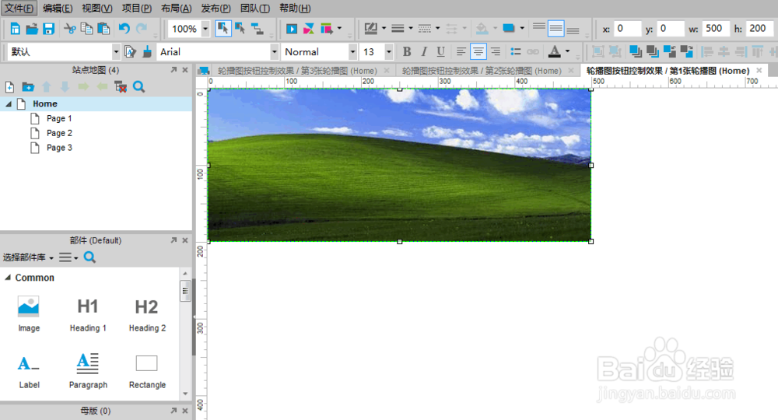Toggle bold text formatting
778x420 pixels.
coord(407,51)
